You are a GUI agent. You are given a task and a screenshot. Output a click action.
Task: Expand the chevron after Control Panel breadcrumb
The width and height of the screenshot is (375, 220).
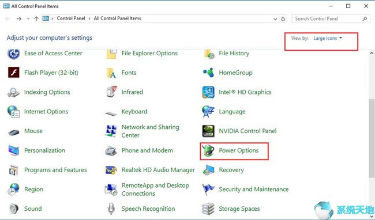point(89,18)
